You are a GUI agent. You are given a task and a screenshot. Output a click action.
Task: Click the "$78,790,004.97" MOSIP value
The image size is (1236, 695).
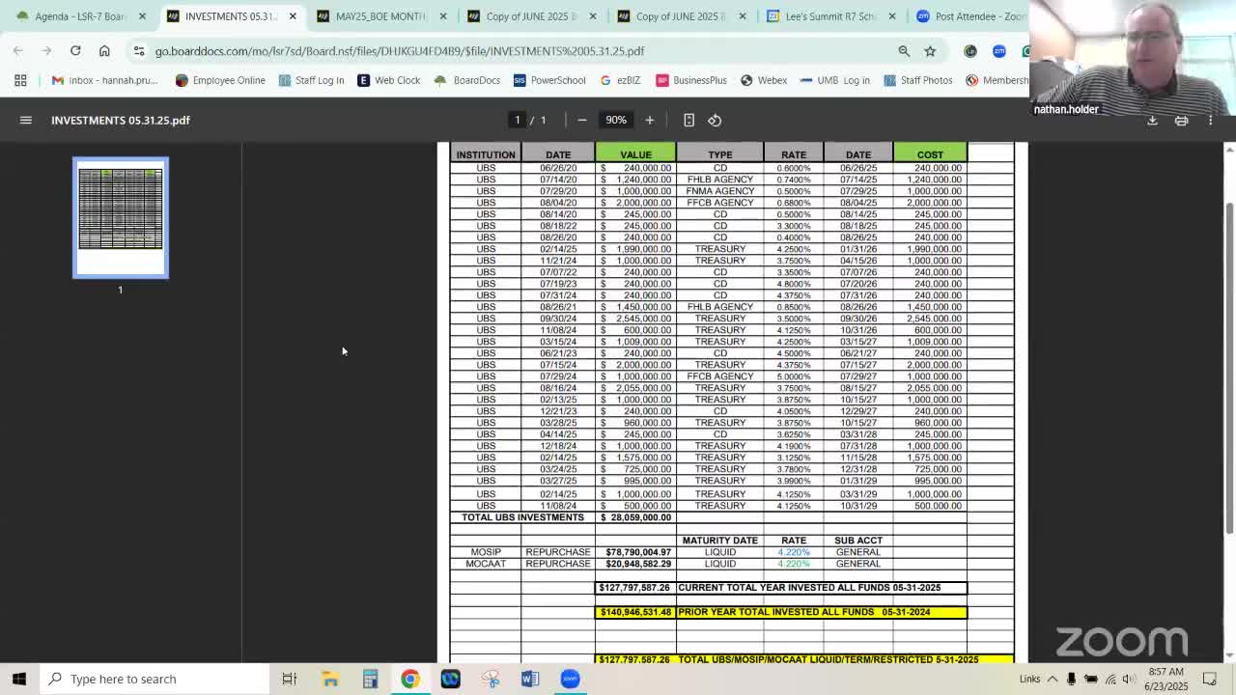click(638, 552)
